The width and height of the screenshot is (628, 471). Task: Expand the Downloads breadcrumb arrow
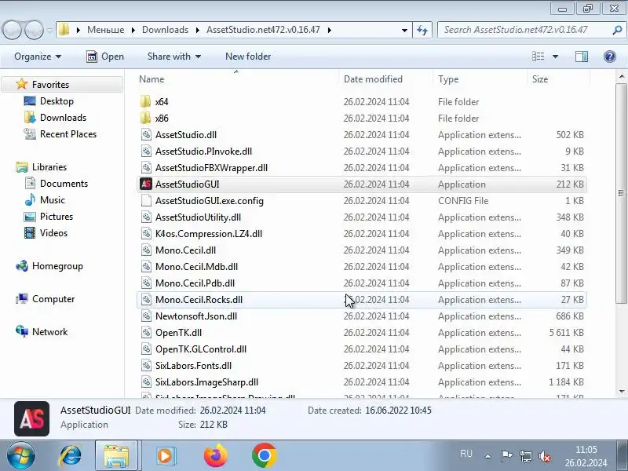click(x=198, y=30)
